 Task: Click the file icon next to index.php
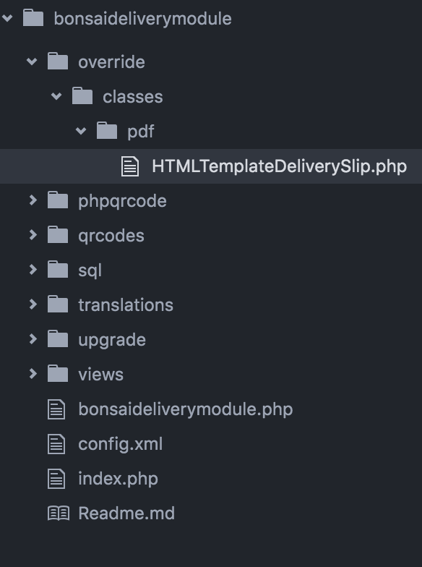click(x=56, y=479)
